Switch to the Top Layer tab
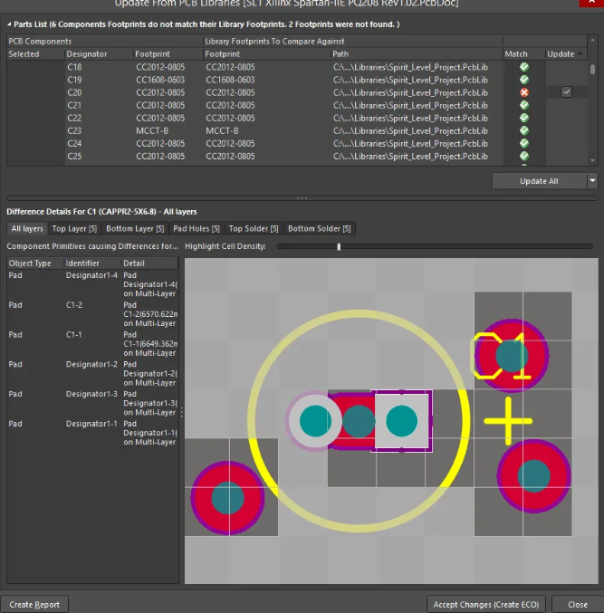Viewport: 604px width, 613px height. tap(74, 228)
